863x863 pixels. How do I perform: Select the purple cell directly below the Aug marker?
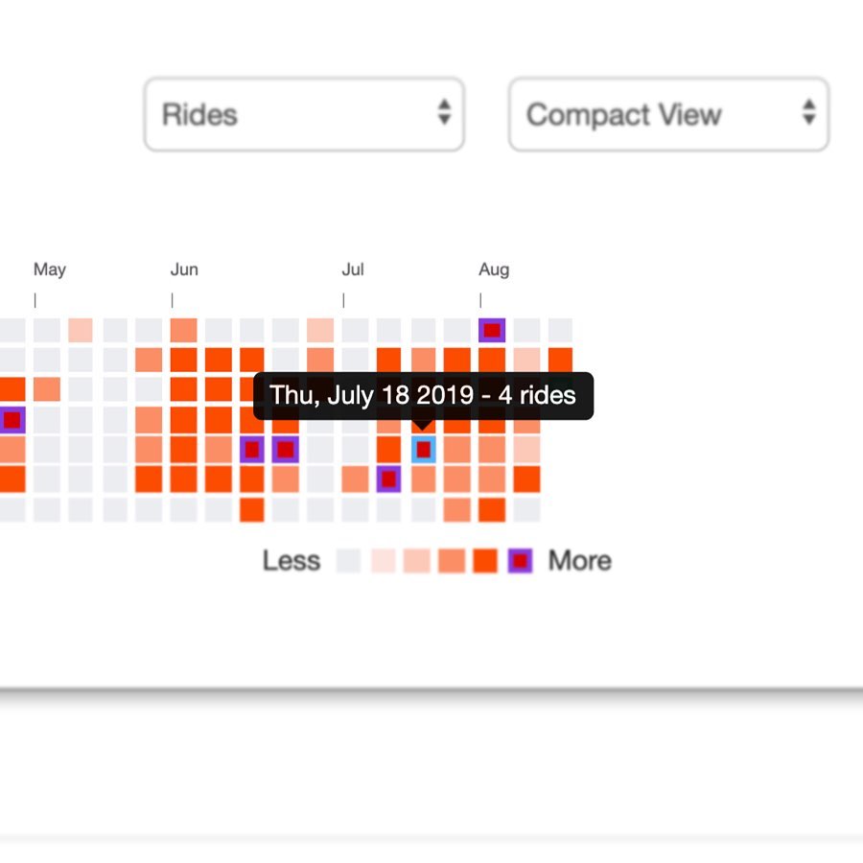[492, 331]
